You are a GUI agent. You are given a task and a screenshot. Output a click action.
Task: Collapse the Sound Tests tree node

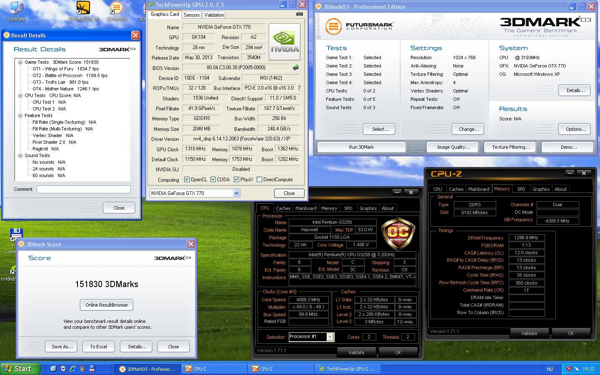[20, 155]
